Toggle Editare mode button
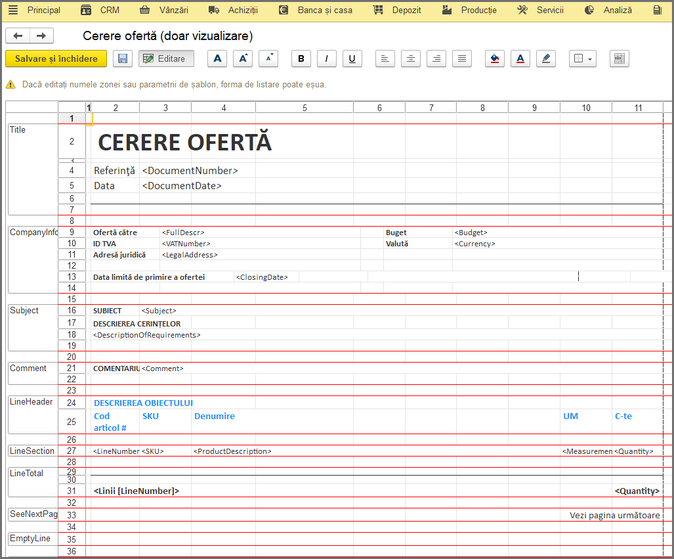Viewport: 674px width, 559px height. 166,58
